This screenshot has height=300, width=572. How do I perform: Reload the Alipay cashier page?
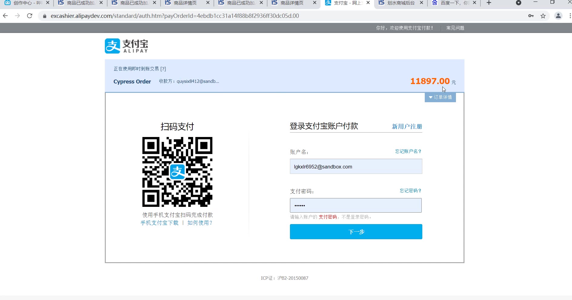(30, 16)
